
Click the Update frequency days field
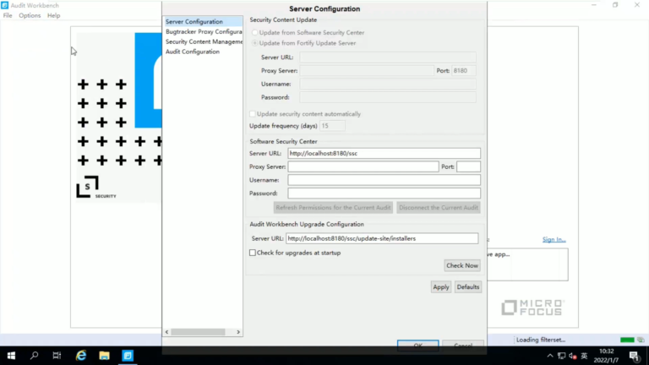[x=332, y=126]
